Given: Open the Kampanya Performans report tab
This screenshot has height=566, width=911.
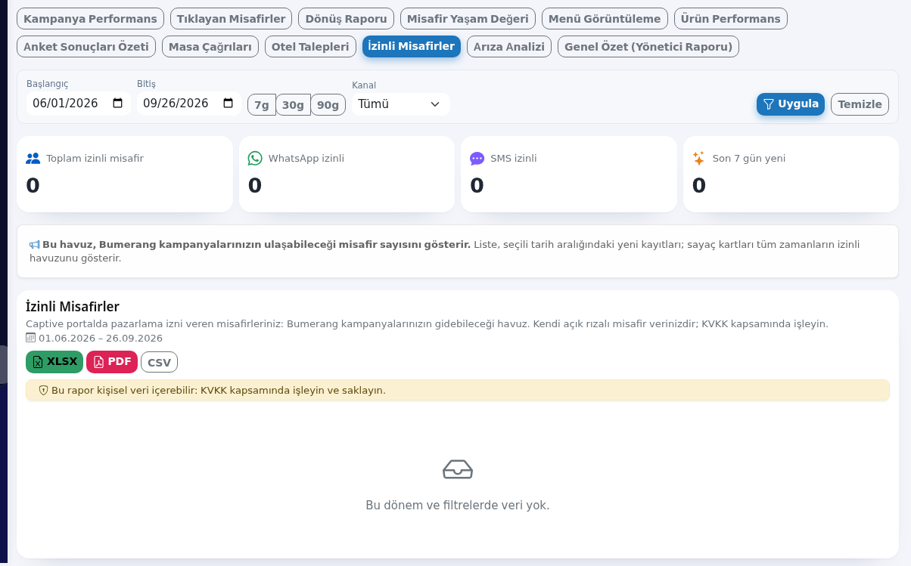Looking at the screenshot, I should pos(91,19).
